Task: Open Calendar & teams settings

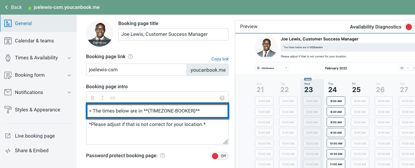Action: (34, 40)
